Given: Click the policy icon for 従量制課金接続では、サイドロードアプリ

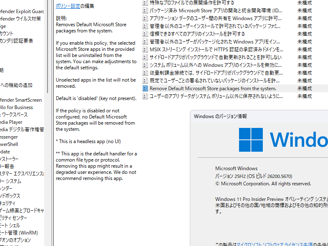Looking at the screenshot, I should (x=145, y=73).
